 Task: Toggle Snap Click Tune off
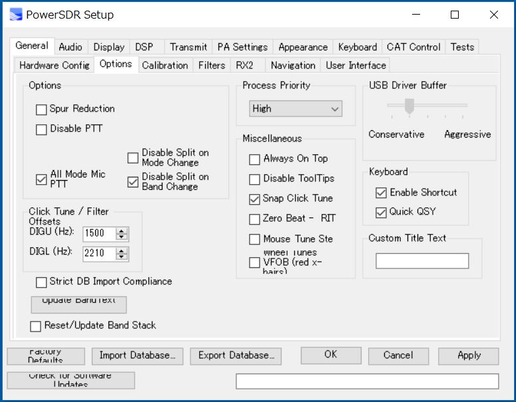coord(254,199)
